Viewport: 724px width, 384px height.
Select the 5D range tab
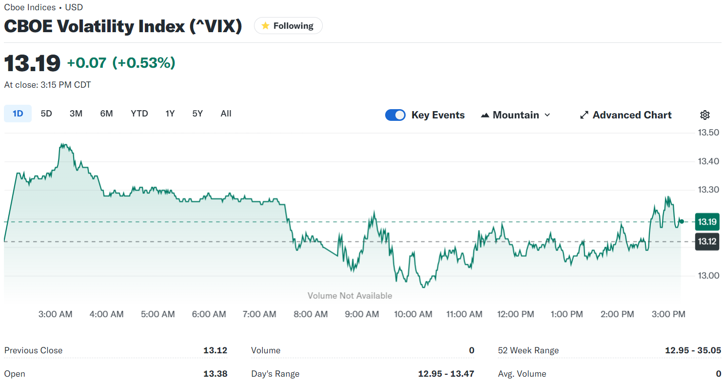46,114
